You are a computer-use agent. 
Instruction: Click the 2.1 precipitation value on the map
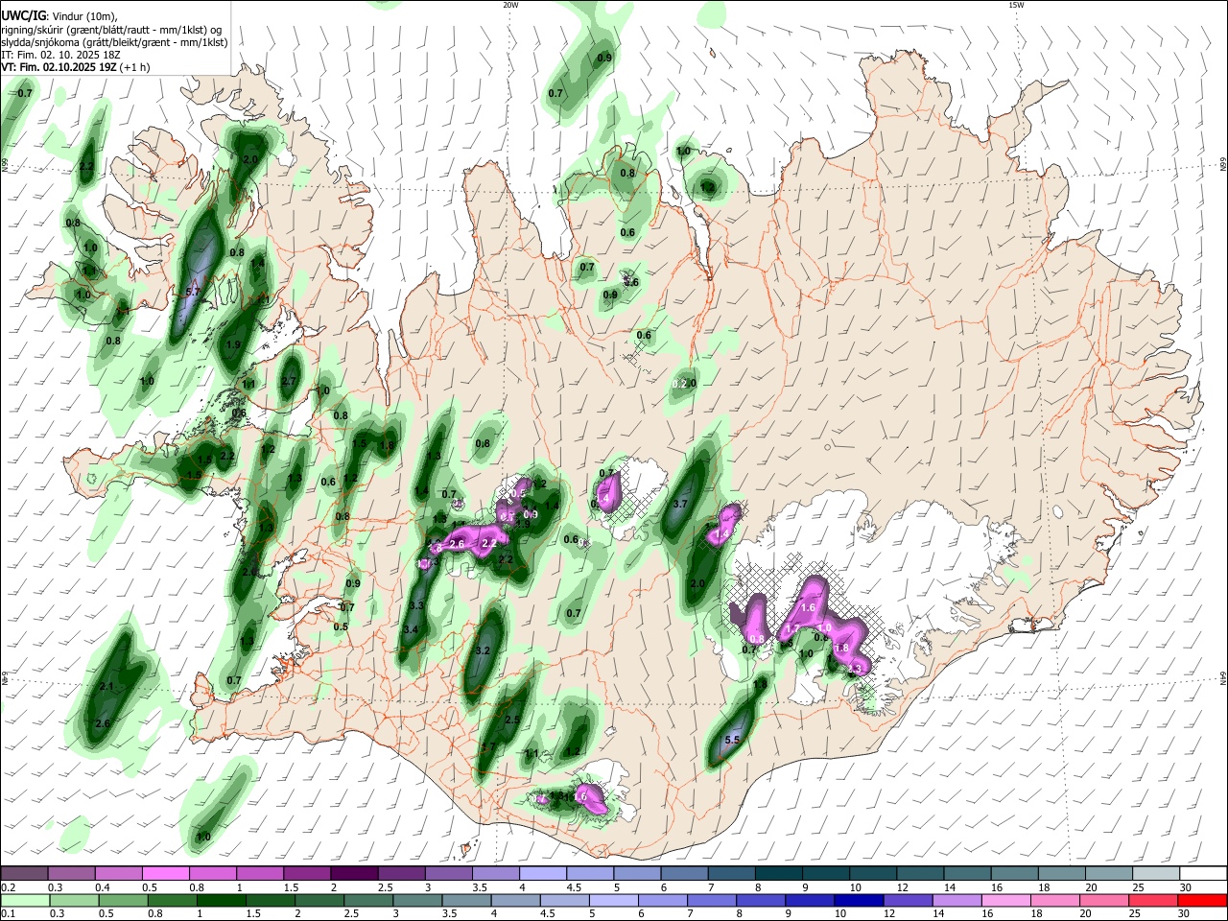(106, 687)
